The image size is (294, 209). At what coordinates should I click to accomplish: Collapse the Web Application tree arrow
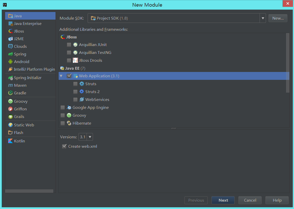tap(61, 76)
